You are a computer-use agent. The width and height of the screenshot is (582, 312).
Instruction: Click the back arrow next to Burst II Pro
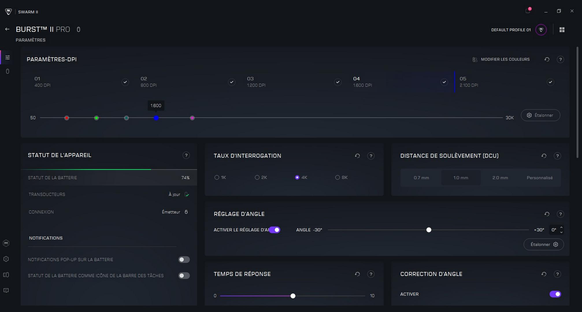[x=7, y=29]
